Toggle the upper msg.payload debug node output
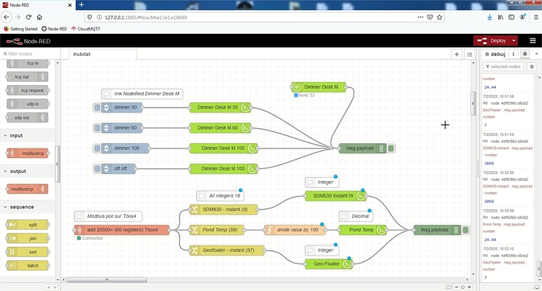The image size is (542, 291). (x=391, y=149)
